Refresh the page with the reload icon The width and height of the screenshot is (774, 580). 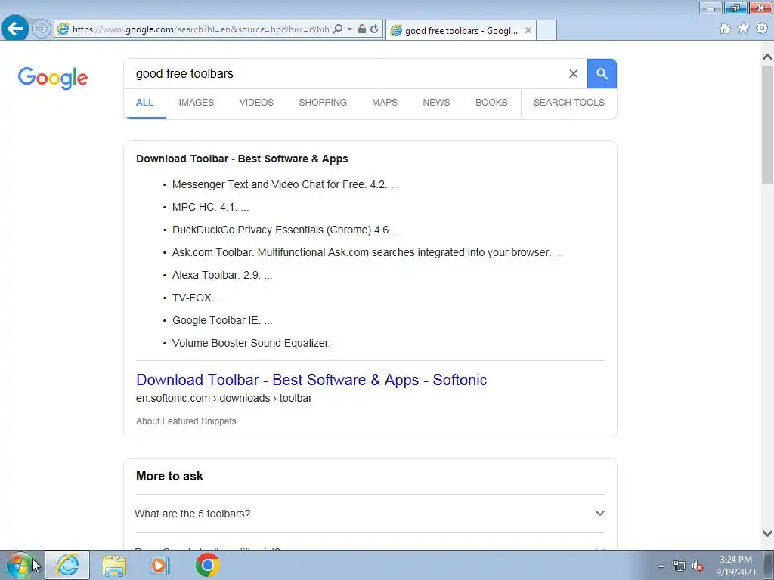click(x=374, y=29)
